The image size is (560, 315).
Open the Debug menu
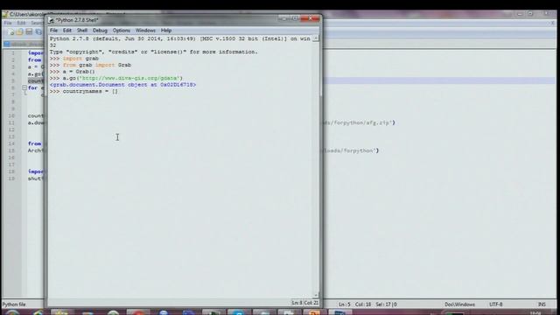tap(100, 31)
